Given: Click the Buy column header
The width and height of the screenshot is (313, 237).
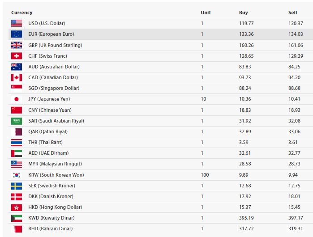Looking at the screenshot, I should point(243,13).
